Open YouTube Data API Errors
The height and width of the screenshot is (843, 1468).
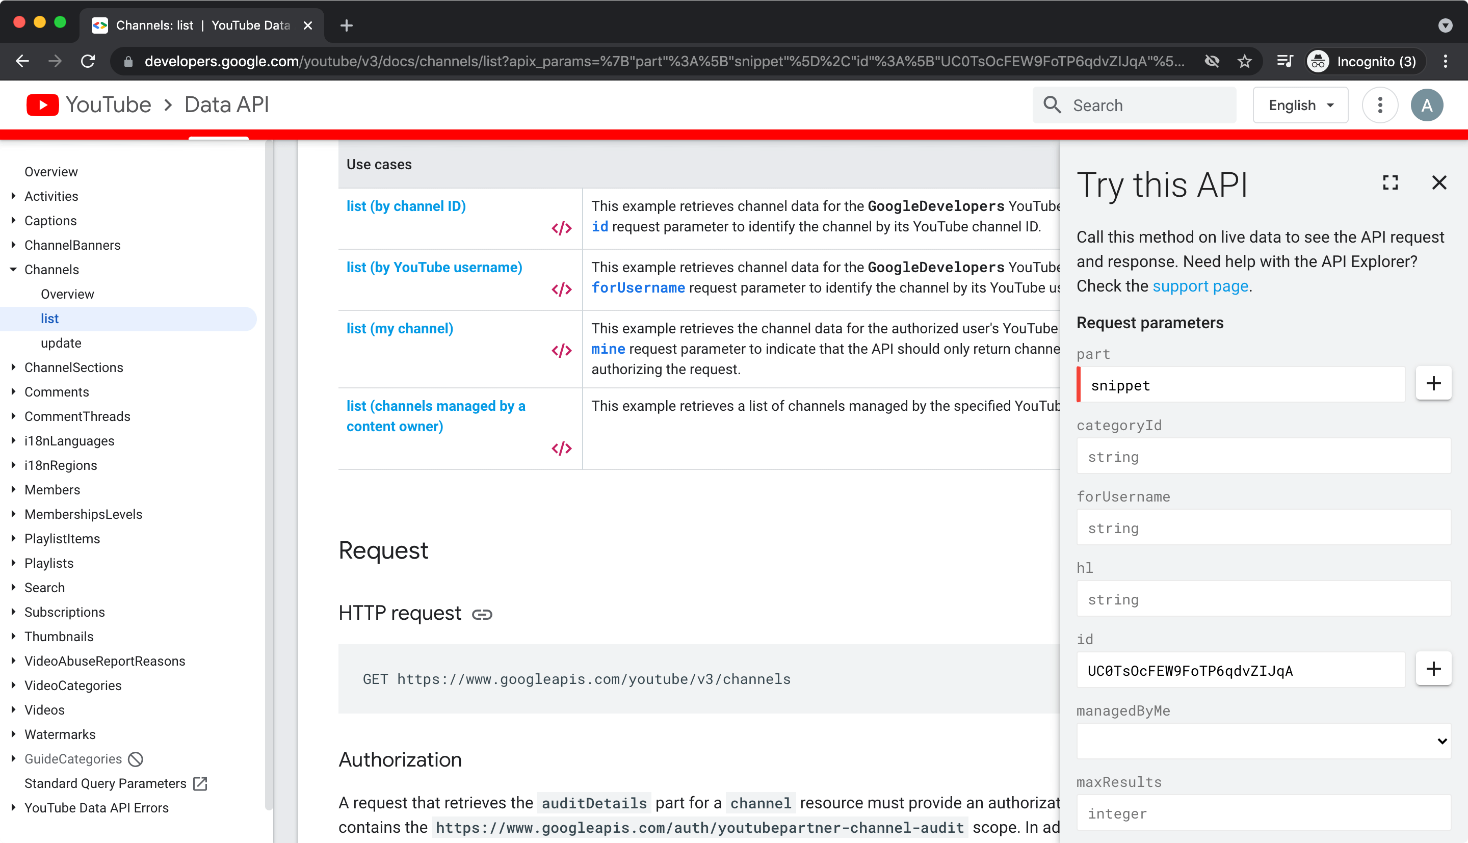tap(97, 808)
